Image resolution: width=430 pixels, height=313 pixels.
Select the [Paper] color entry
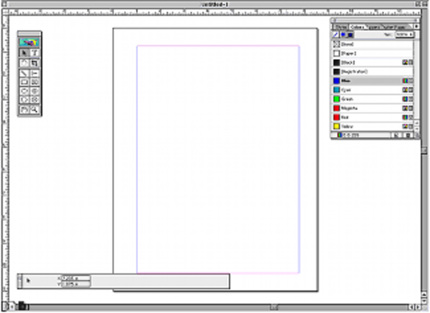(373, 53)
